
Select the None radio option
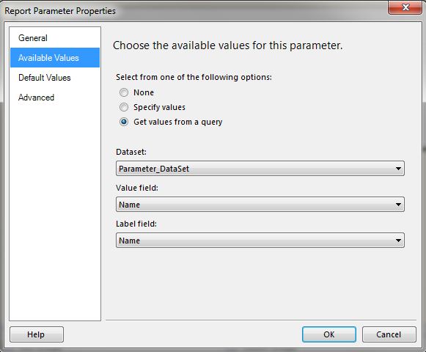pyautogui.click(x=124, y=92)
